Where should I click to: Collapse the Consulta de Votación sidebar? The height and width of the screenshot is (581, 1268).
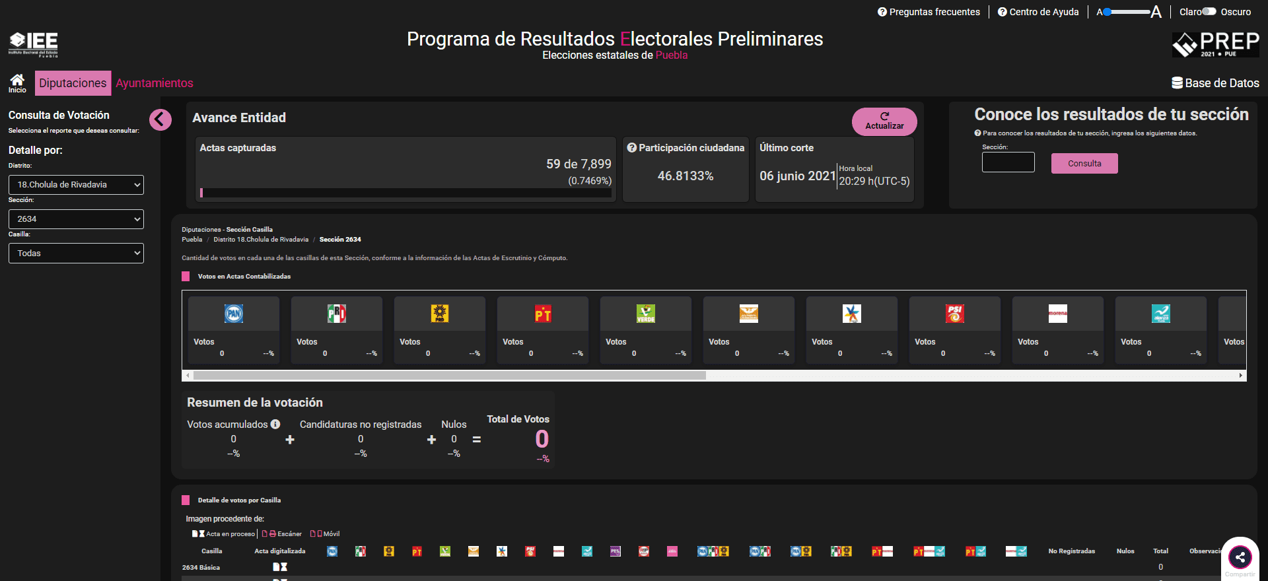[160, 120]
